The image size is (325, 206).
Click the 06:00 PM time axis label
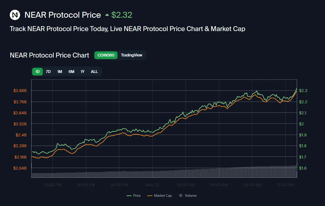point(86,185)
